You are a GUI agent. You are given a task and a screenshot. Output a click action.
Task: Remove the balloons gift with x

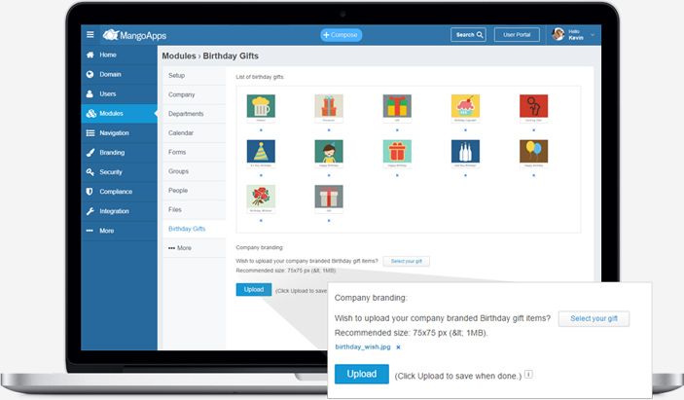[x=533, y=175]
